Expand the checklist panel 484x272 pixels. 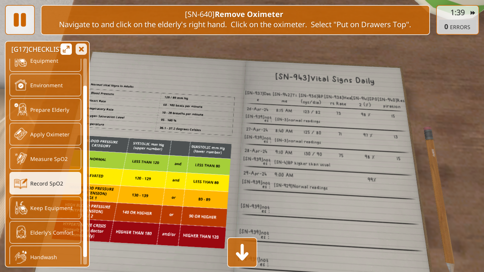point(66,49)
